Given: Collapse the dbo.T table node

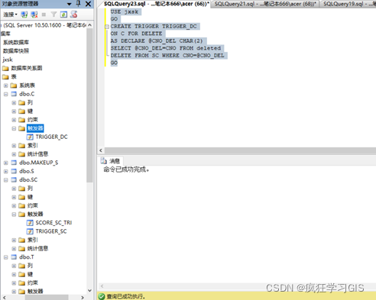Looking at the screenshot, I should (x=5, y=257).
